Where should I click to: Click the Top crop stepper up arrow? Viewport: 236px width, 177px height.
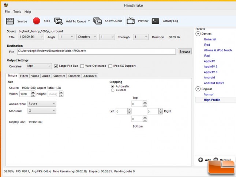click(145, 102)
